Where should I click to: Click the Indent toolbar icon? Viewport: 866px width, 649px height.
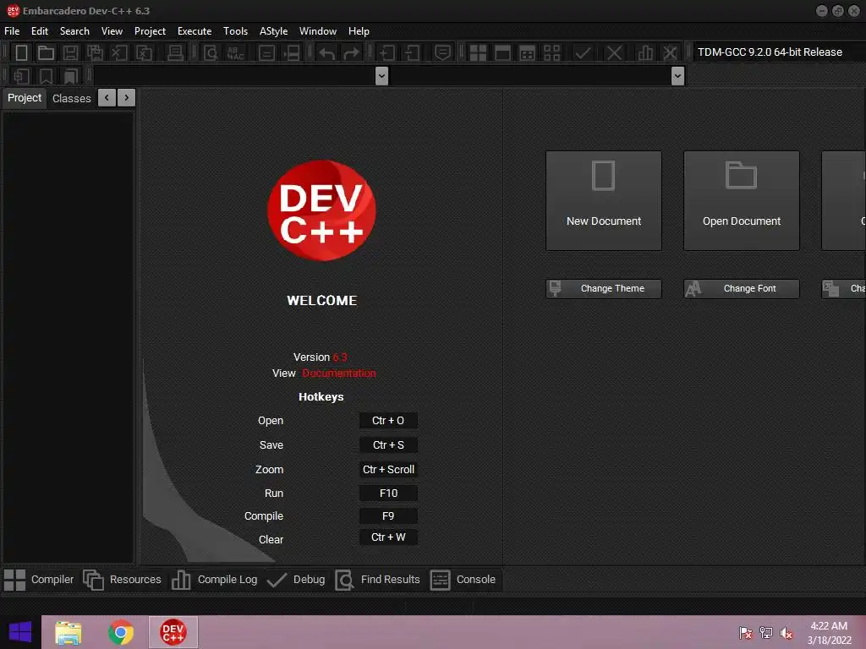pyautogui.click(x=386, y=53)
